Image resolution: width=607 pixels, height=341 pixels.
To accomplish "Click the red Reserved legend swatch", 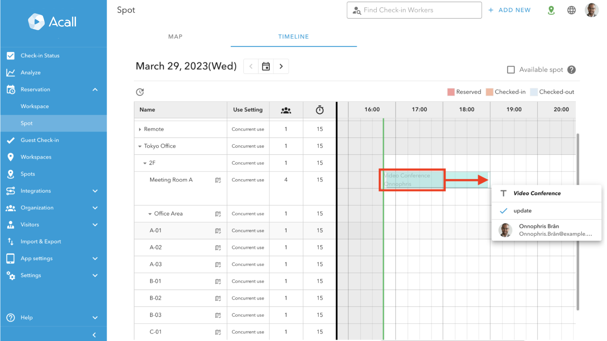I will coord(451,92).
